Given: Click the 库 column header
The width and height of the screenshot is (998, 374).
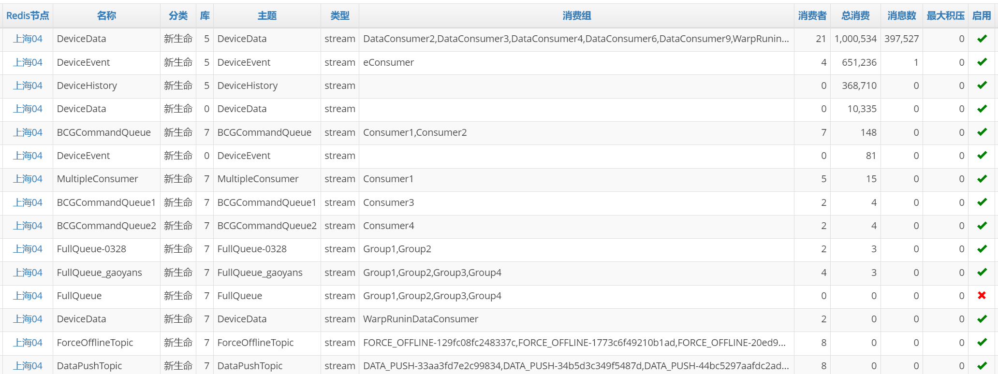Looking at the screenshot, I should pos(205,15).
